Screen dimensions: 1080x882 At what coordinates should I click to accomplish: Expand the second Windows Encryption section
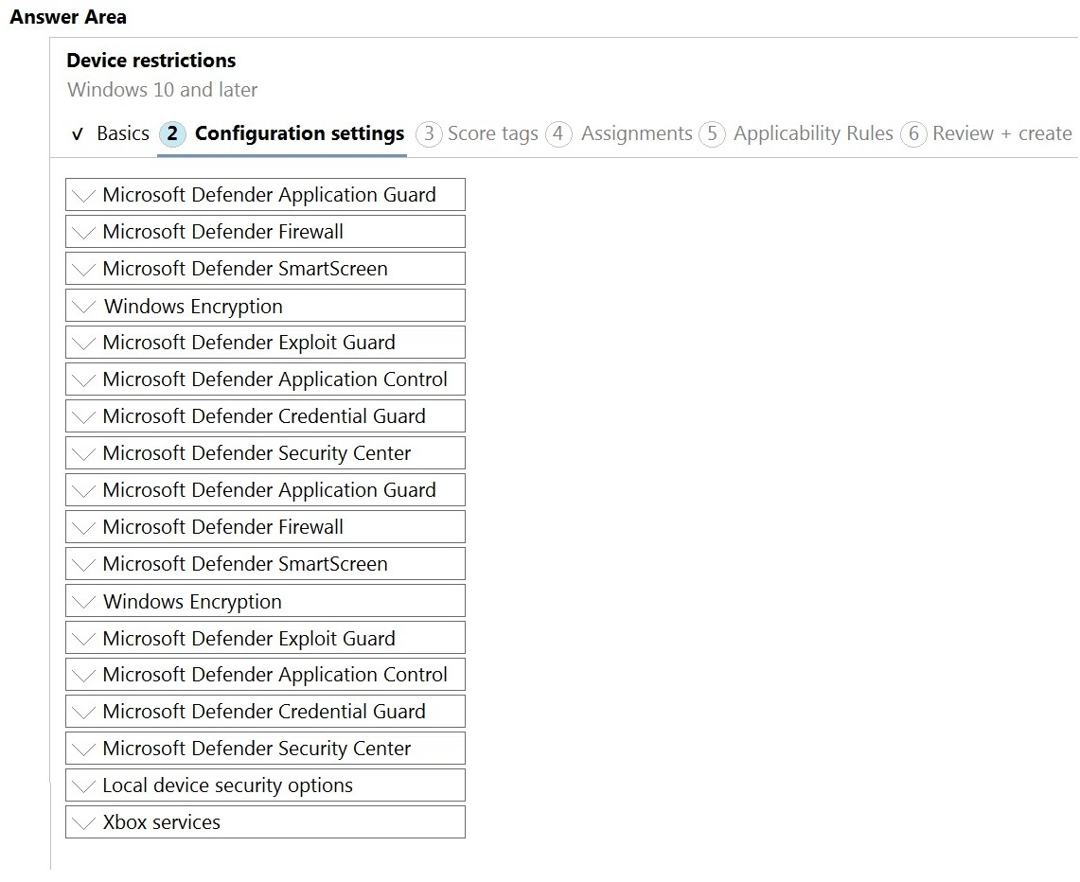[x=265, y=601]
